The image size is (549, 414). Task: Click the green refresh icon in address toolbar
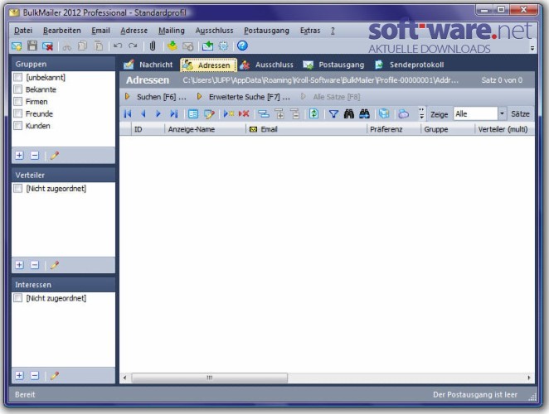[313, 113]
